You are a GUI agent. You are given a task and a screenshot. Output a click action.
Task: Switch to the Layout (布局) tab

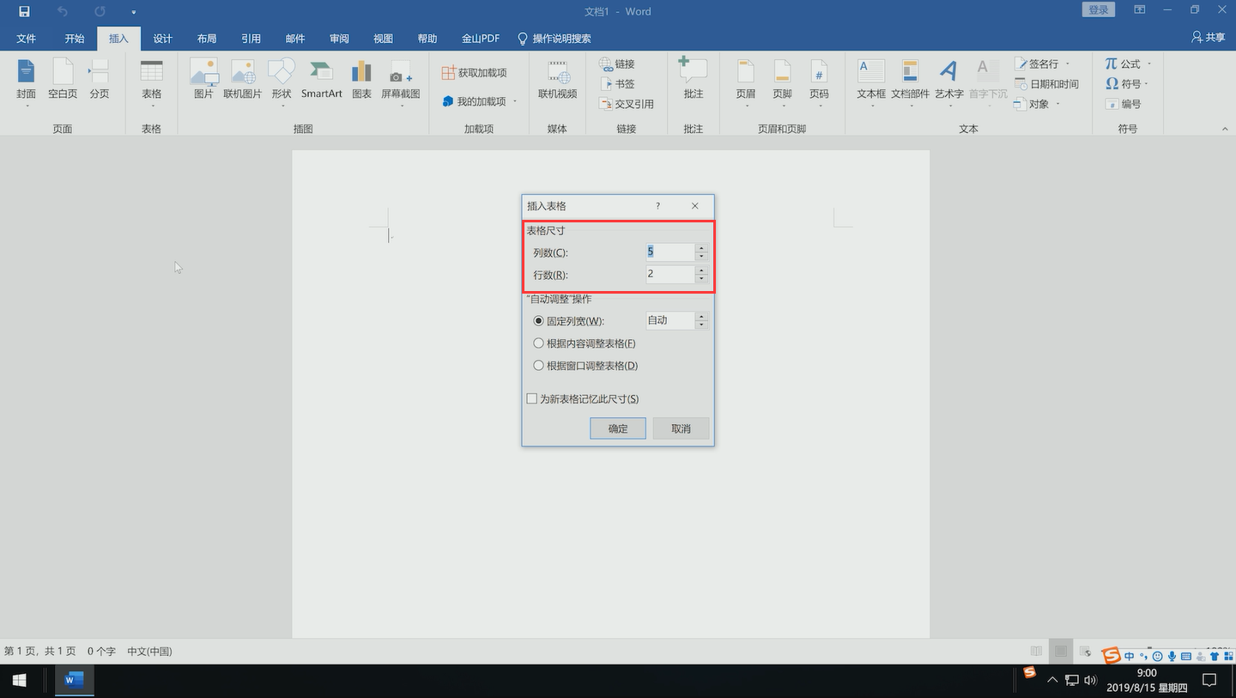coord(207,39)
